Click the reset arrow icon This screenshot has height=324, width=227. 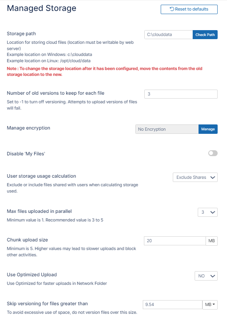click(172, 9)
